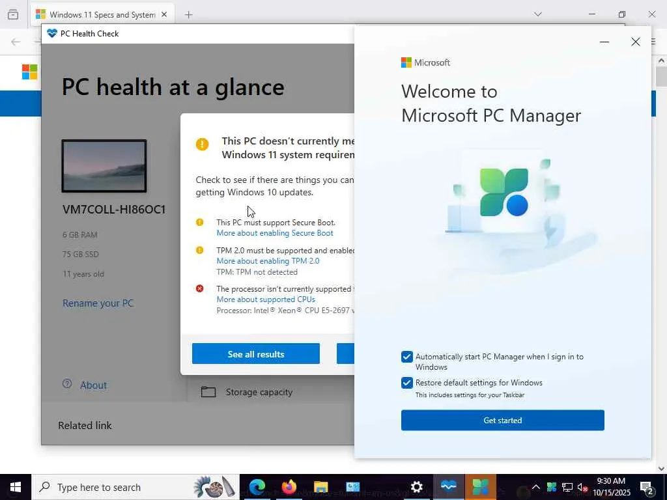
Task: Click the PC wallpaper thumbnail image
Action: click(104, 166)
